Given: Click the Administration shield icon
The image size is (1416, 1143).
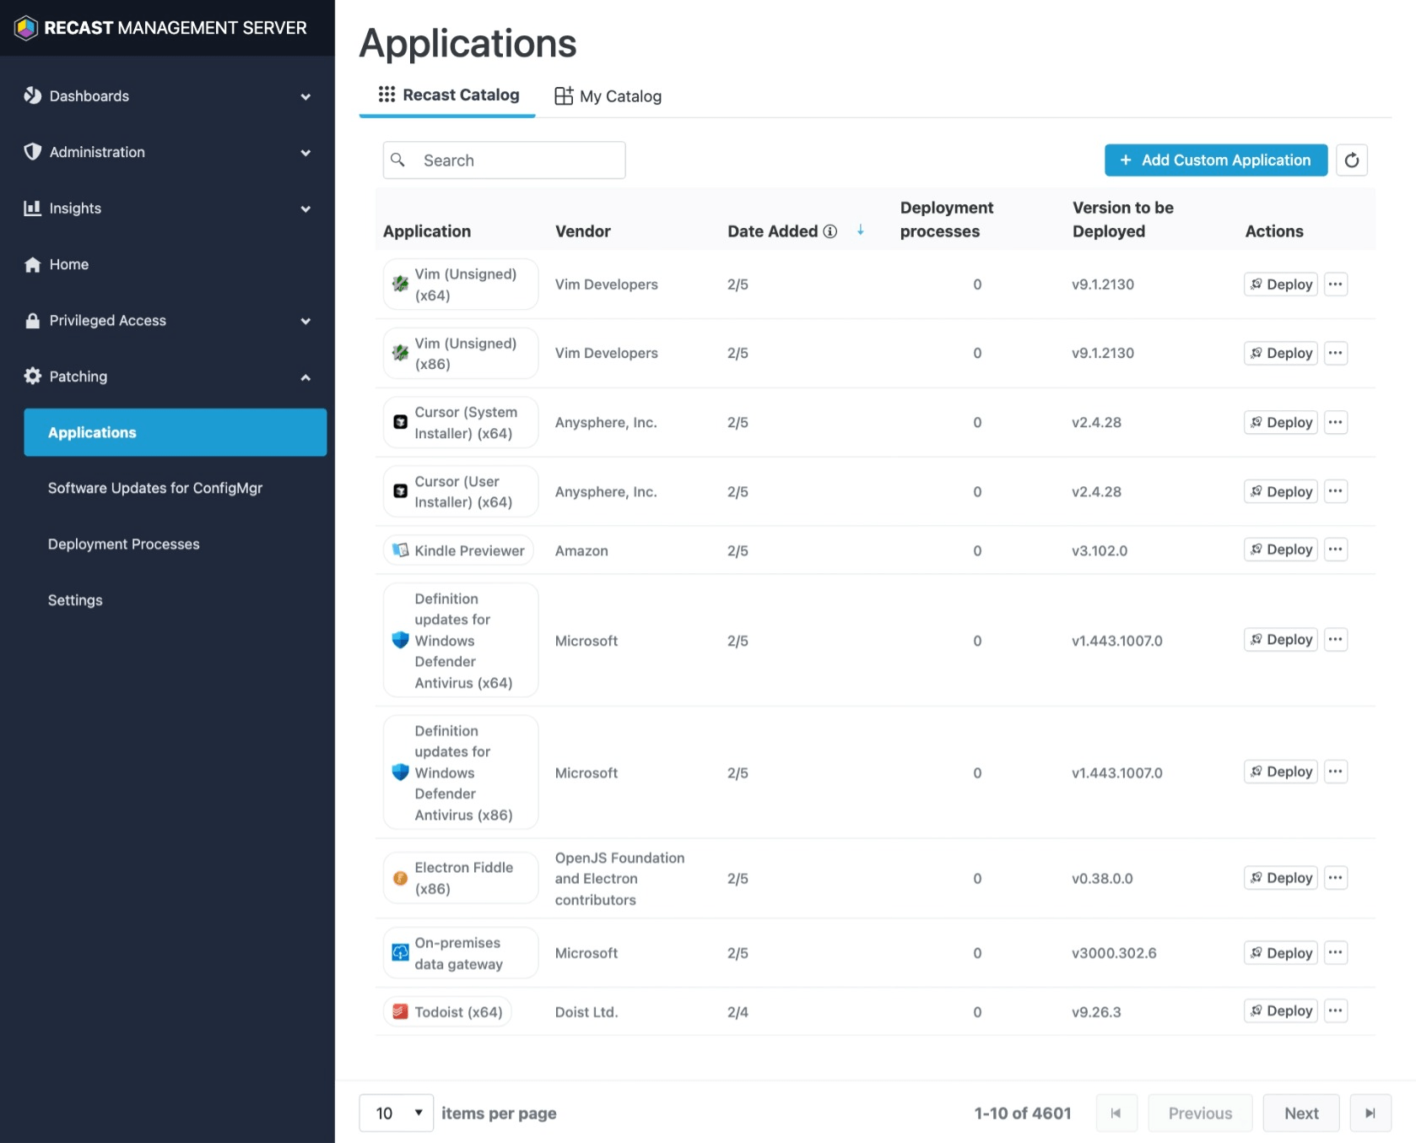Looking at the screenshot, I should (x=32, y=152).
